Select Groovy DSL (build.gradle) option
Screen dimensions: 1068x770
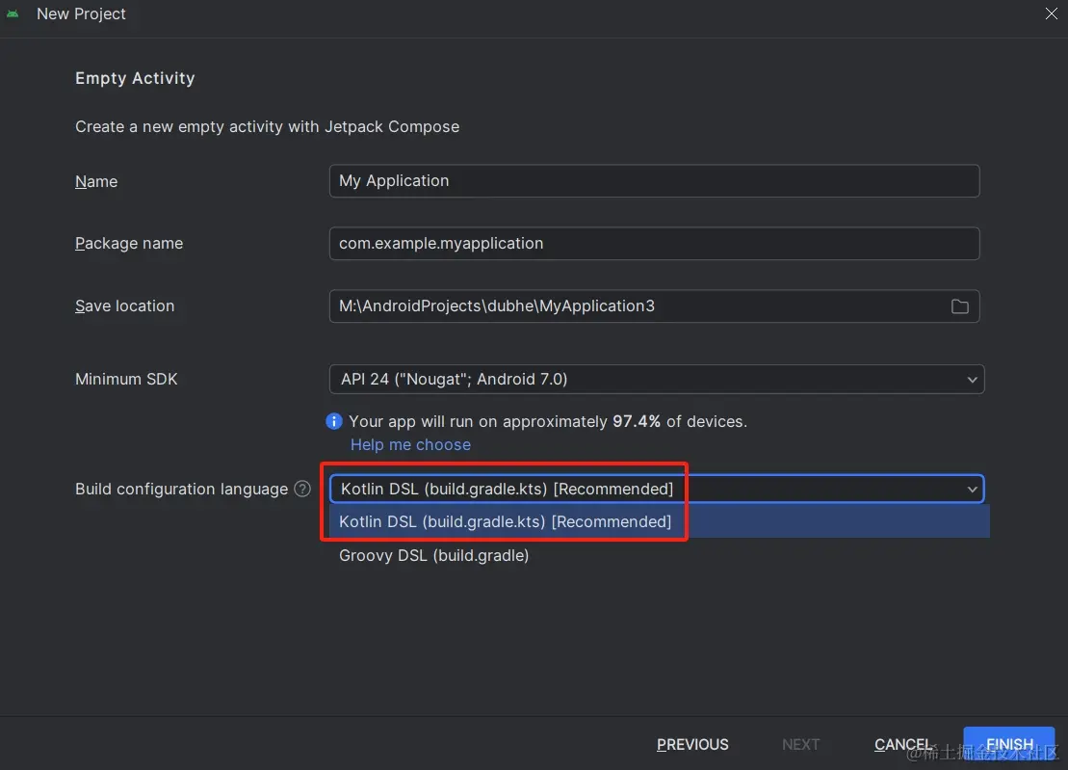(x=433, y=555)
